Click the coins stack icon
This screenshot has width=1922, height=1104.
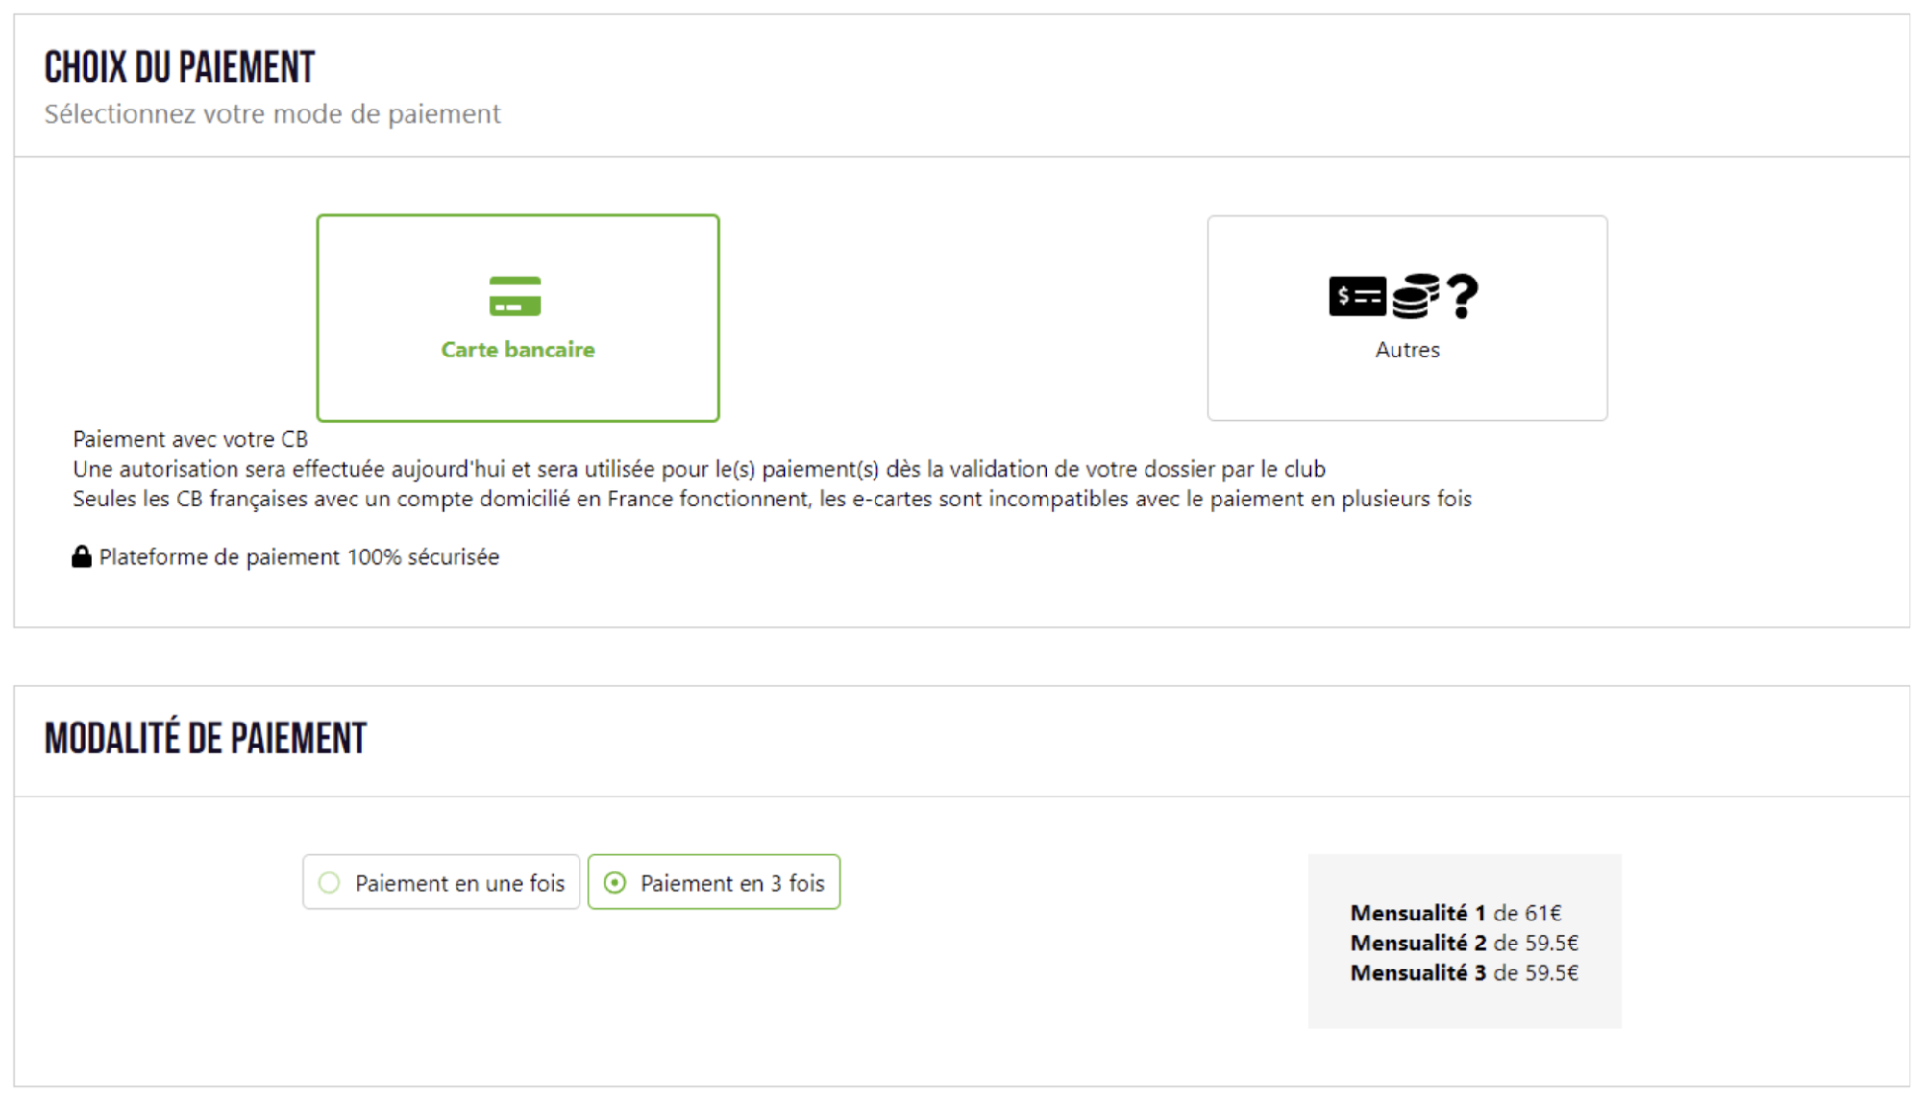tap(1416, 296)
